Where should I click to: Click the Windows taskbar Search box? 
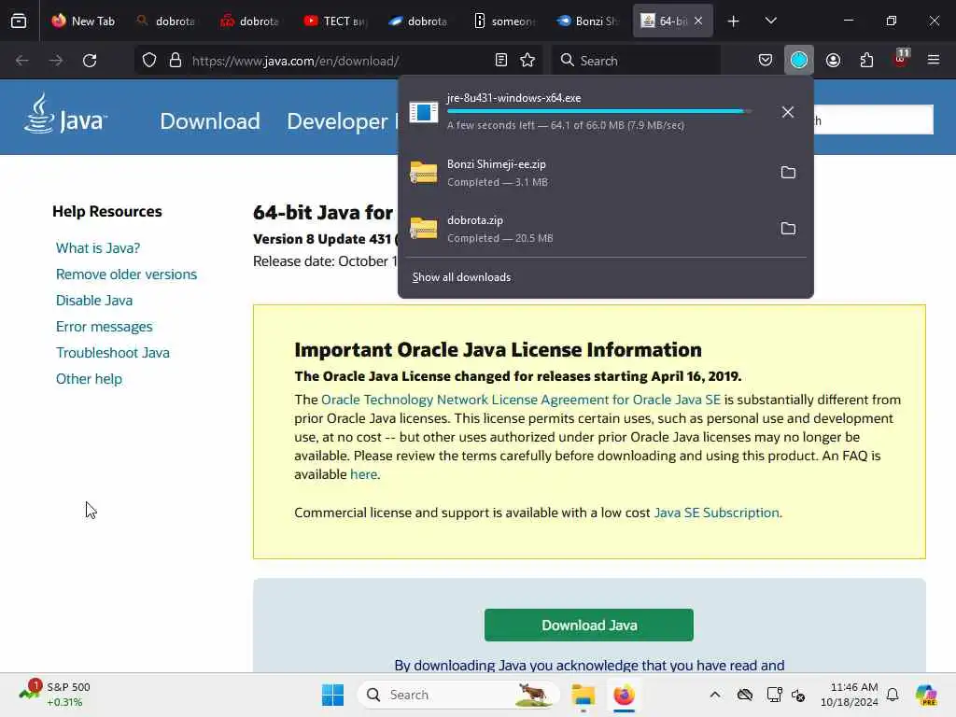click(x=459, y=695)
